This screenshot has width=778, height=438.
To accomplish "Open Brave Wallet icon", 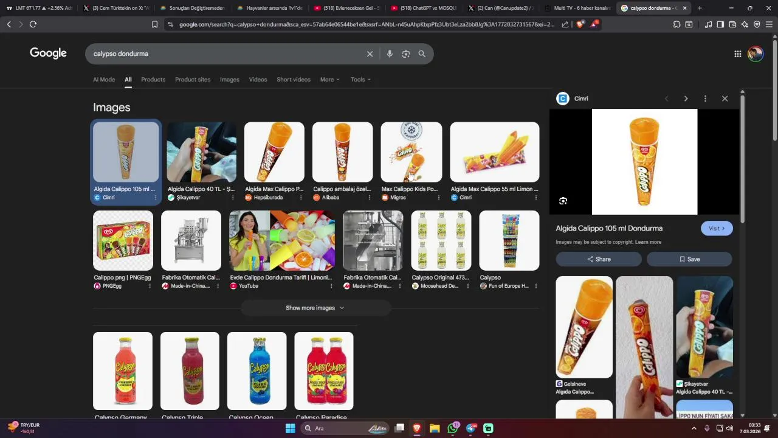I will point(732,24).
